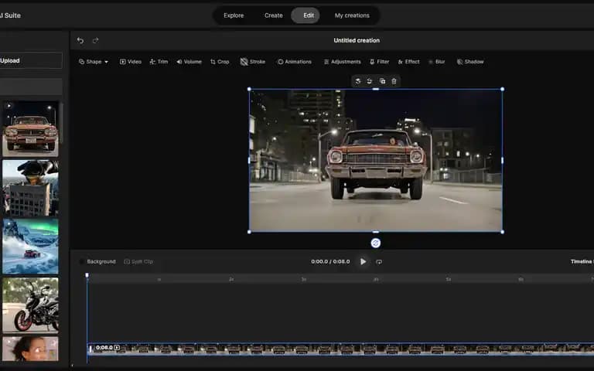This screenshot has width=594, height=371.
Task: Click the 0:00.0 / 0:08.0 time display
Action: (x=330, y=261)
